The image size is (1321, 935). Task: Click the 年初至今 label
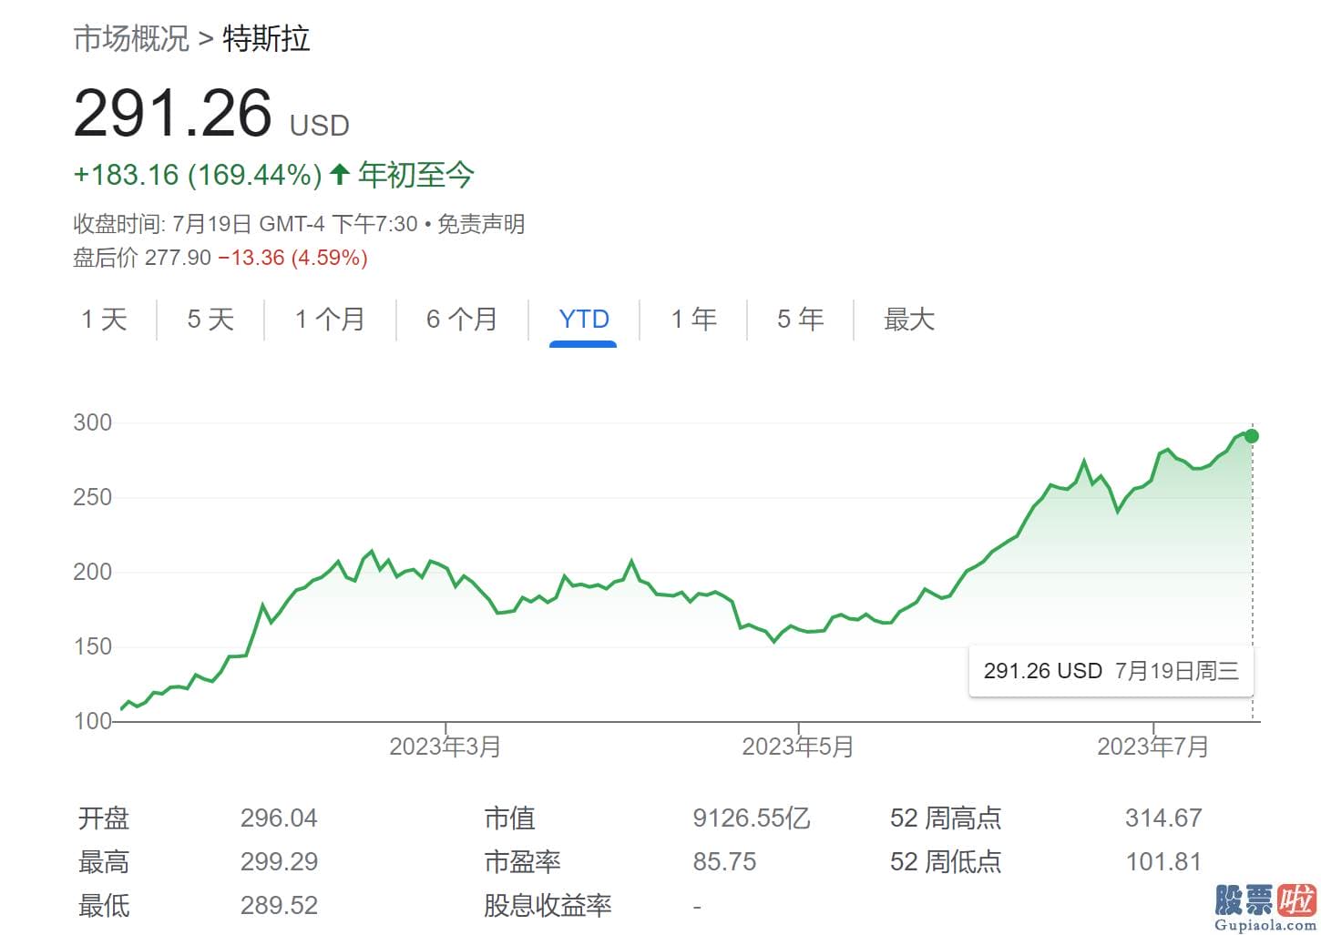[x=416, y=174]
